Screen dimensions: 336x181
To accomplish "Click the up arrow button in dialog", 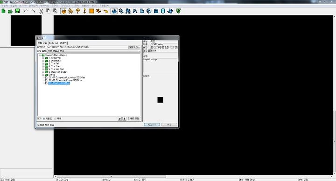I will point(120,118).
